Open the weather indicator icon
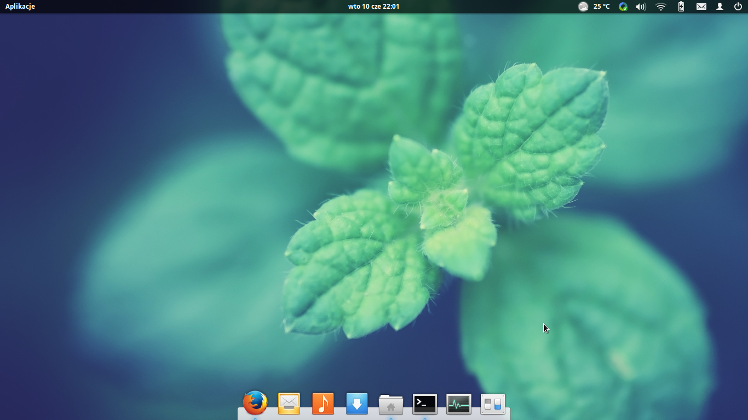 tap(583, 7)
